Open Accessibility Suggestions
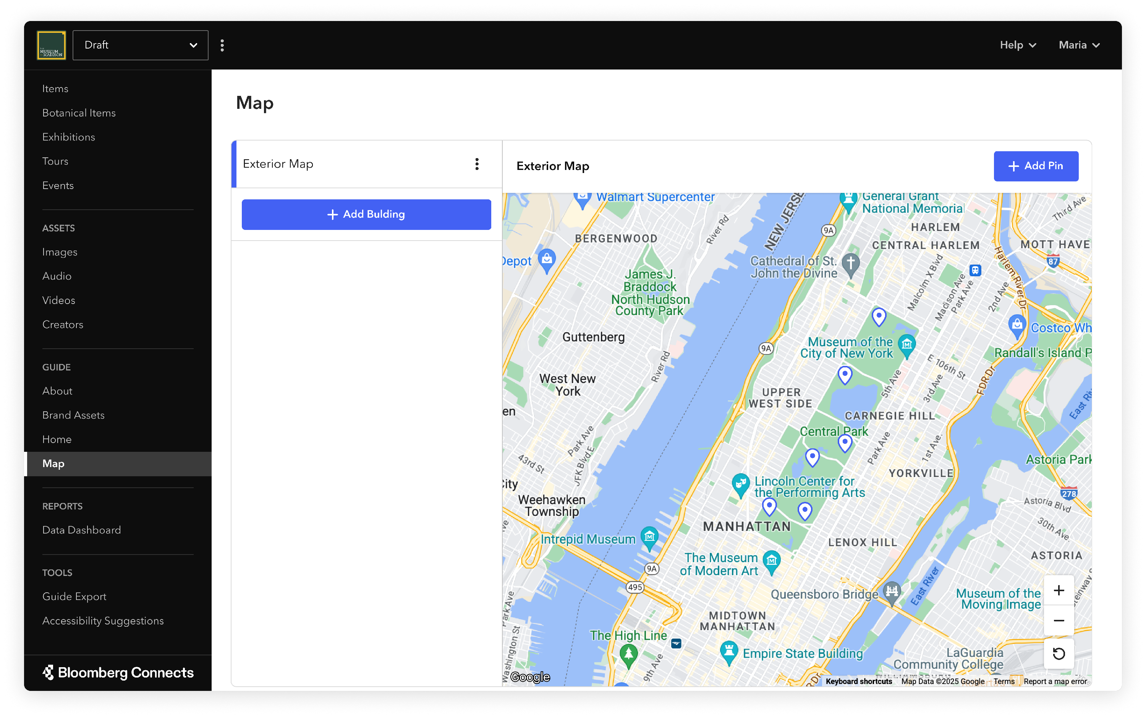Screen dimensions: 1146x718 [103, 621]
